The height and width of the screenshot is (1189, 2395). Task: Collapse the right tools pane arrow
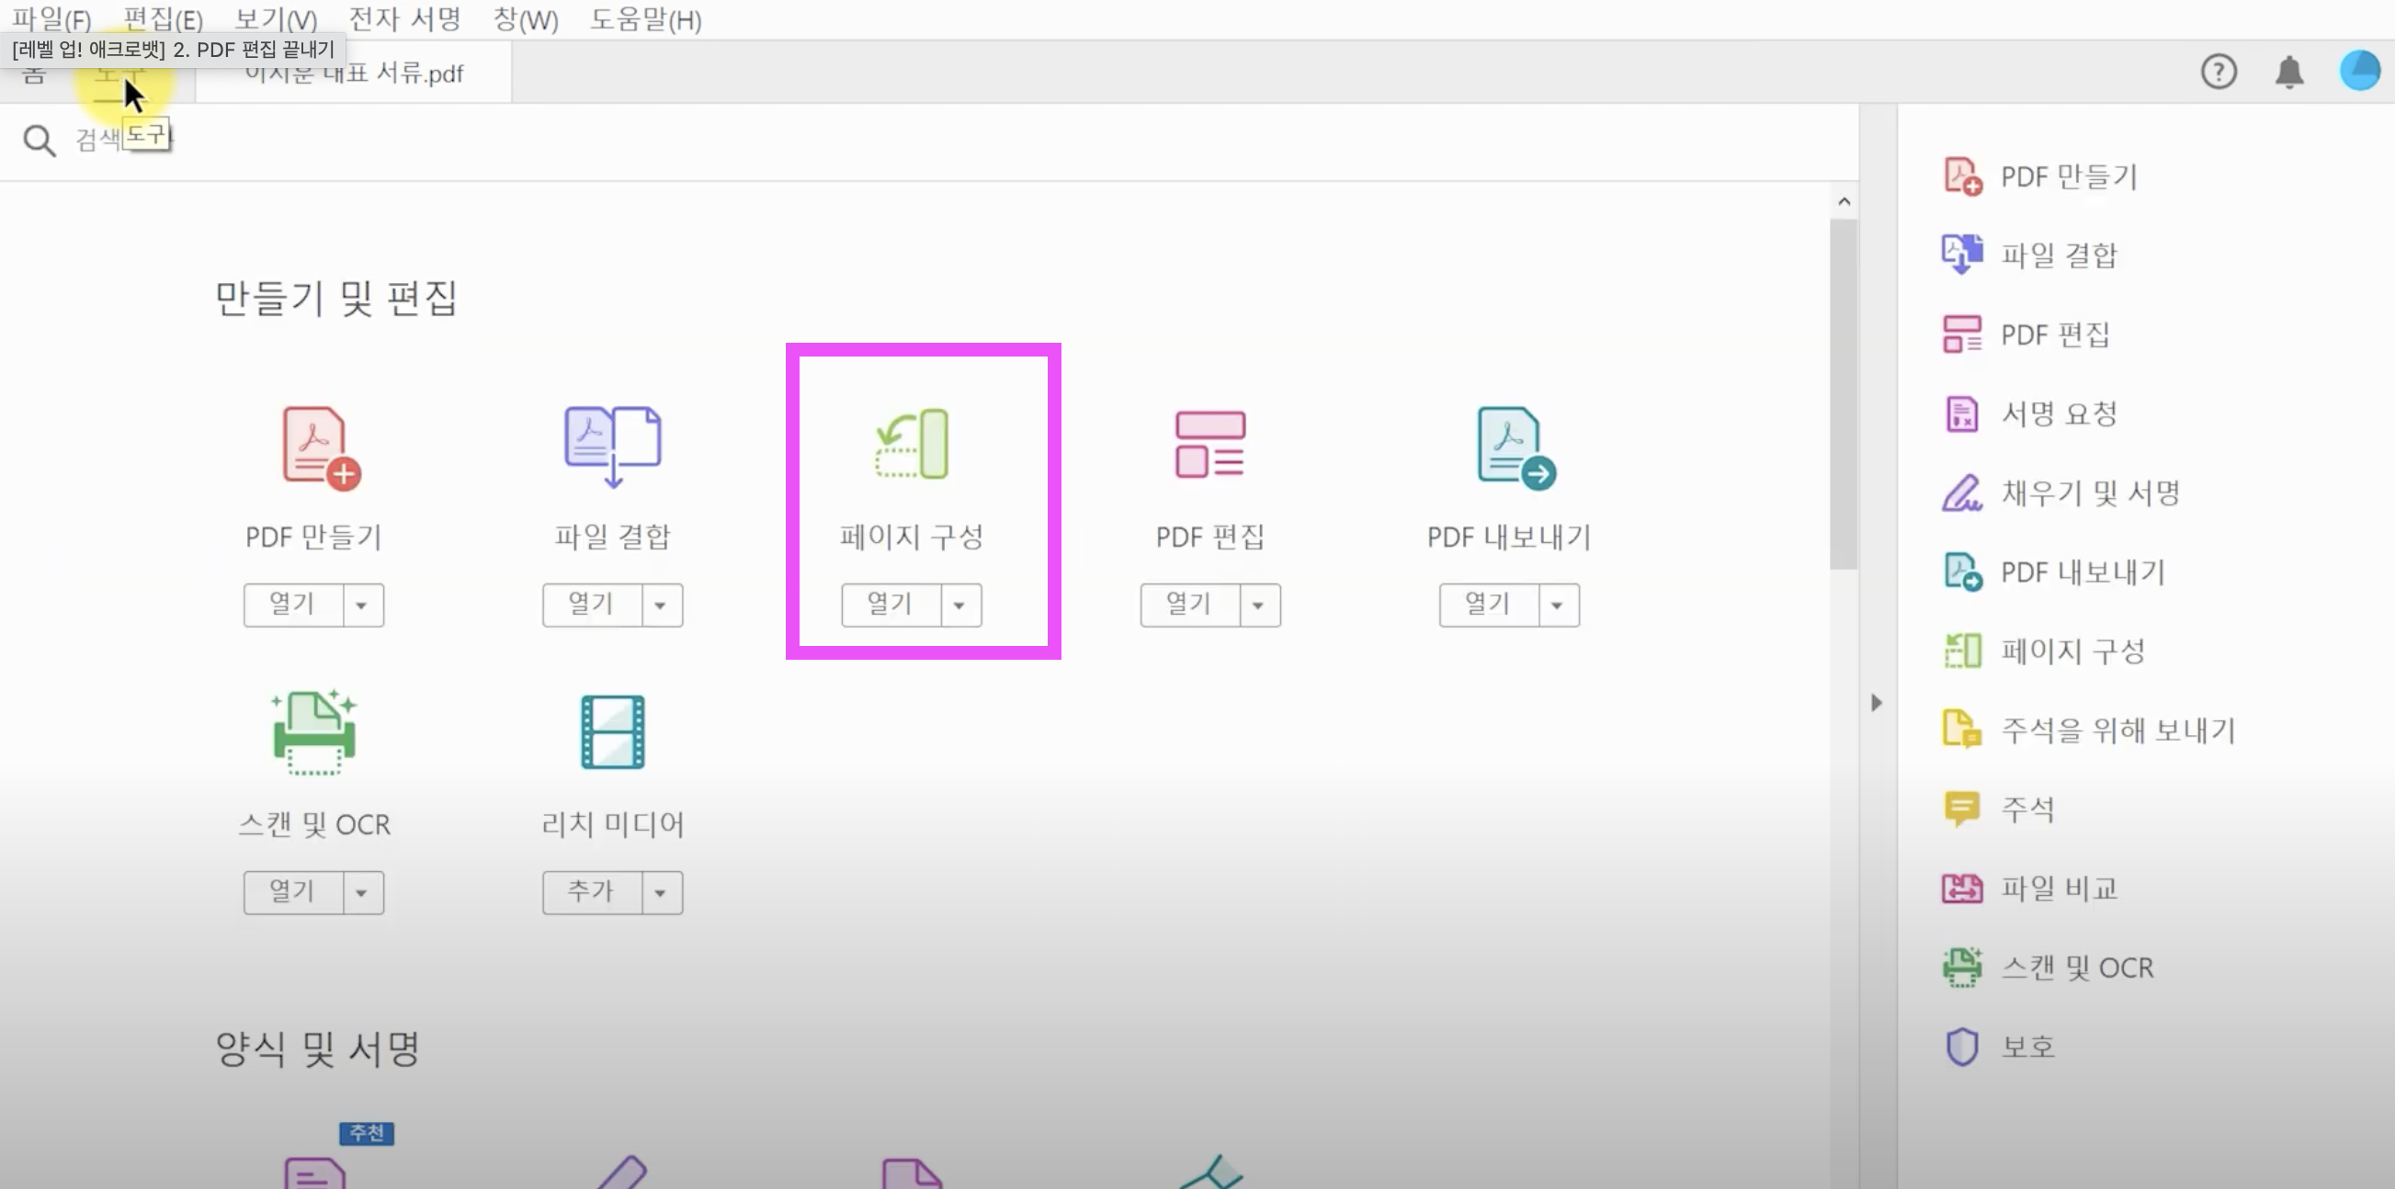point(1877,703)
